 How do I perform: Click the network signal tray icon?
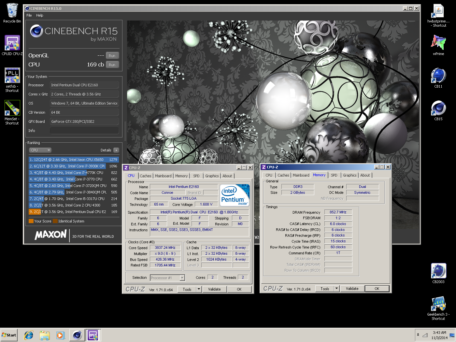(x=425, y=335)
